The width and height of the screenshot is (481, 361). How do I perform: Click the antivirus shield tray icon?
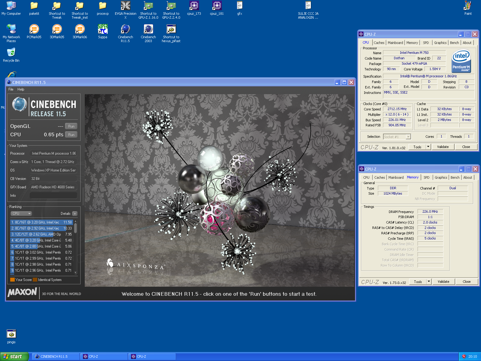pos(464,356)
